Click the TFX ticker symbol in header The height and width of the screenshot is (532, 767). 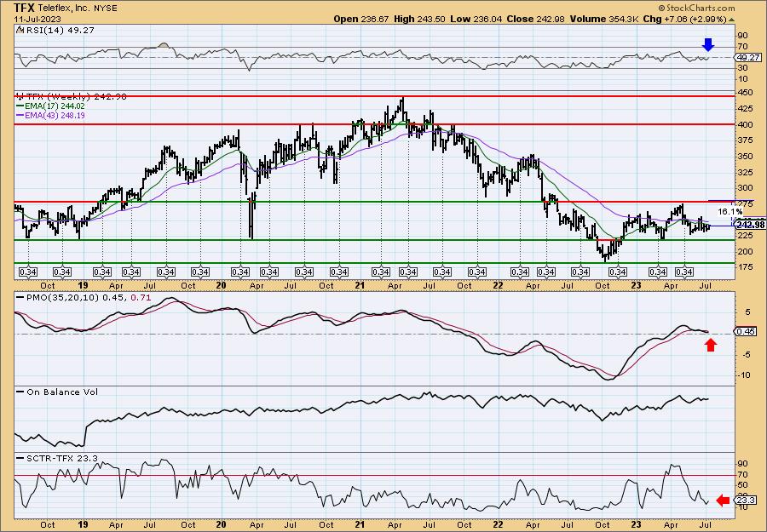[25, 8]
